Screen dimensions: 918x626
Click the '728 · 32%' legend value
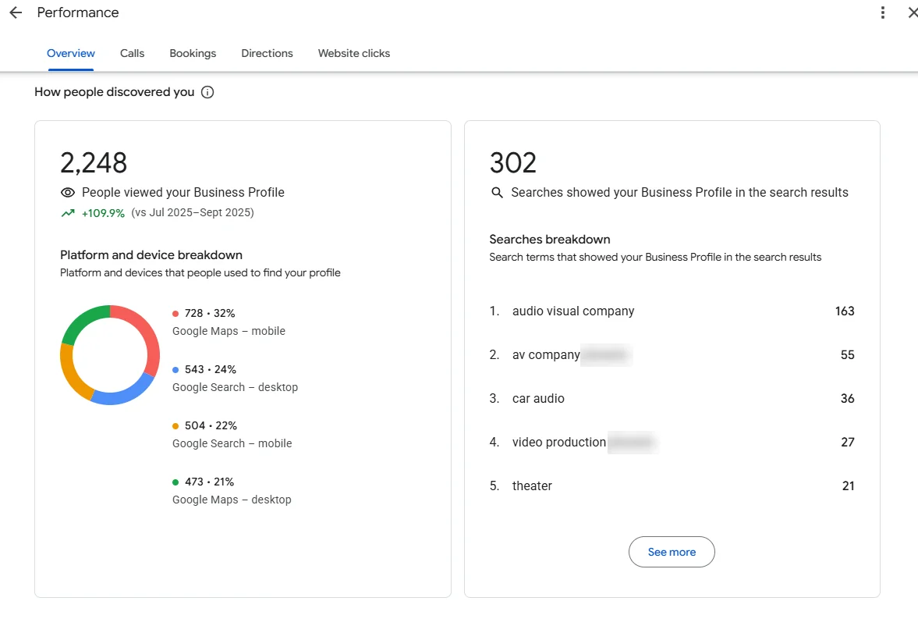(x=210, y=314)
